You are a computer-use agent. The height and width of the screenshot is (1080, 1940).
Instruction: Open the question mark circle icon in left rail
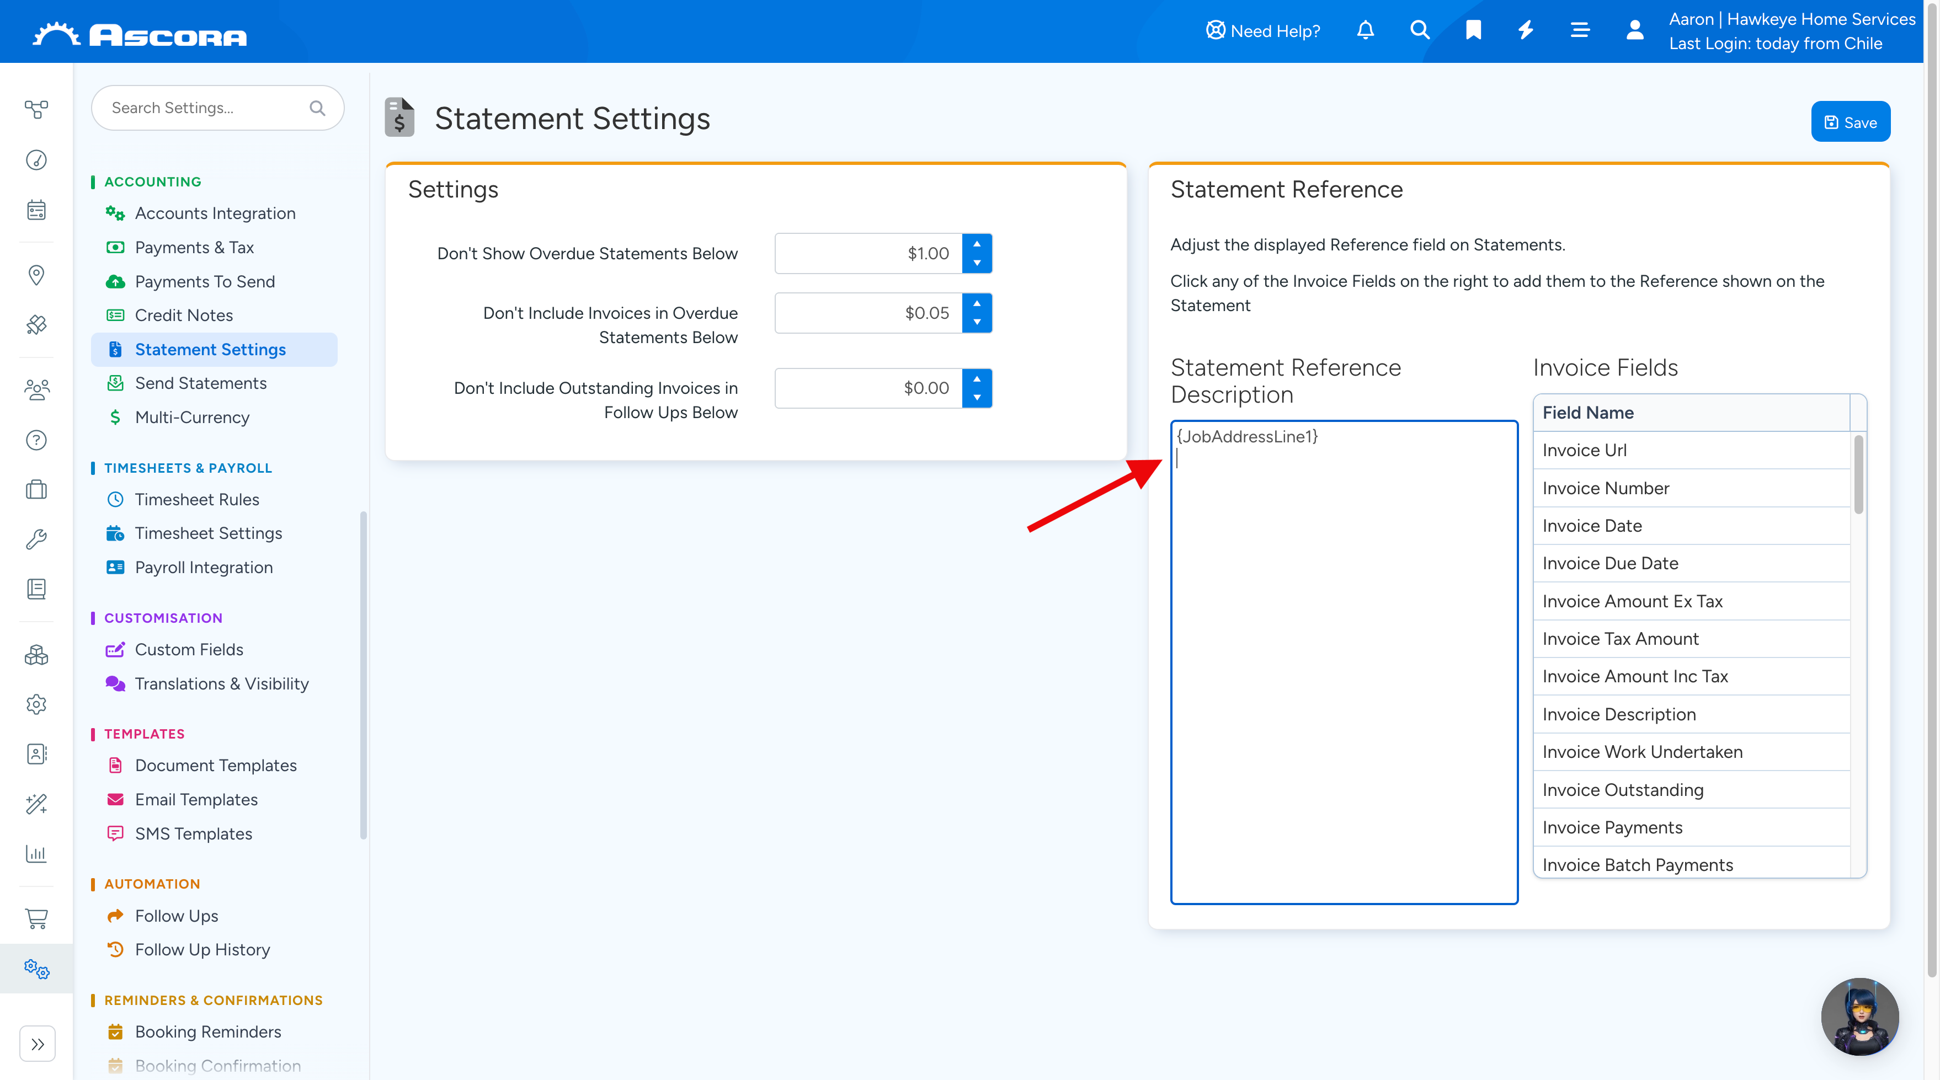(36, 440)
